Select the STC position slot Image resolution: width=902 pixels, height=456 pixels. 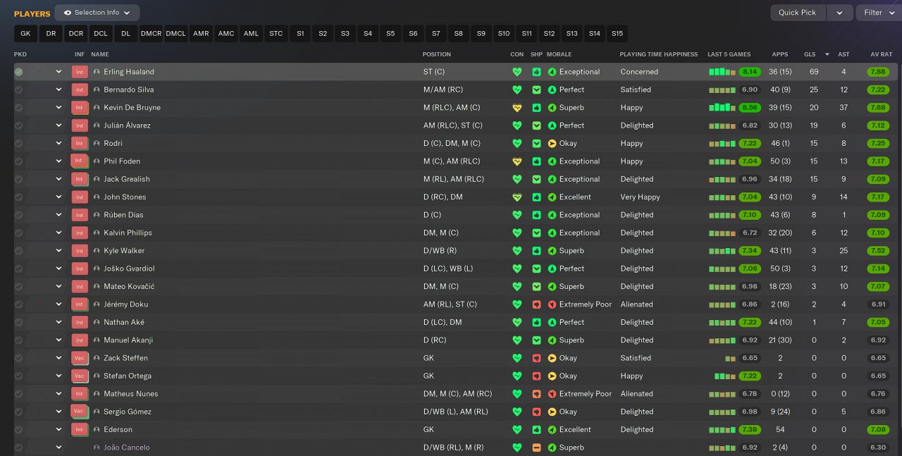(x=276, y=33)
